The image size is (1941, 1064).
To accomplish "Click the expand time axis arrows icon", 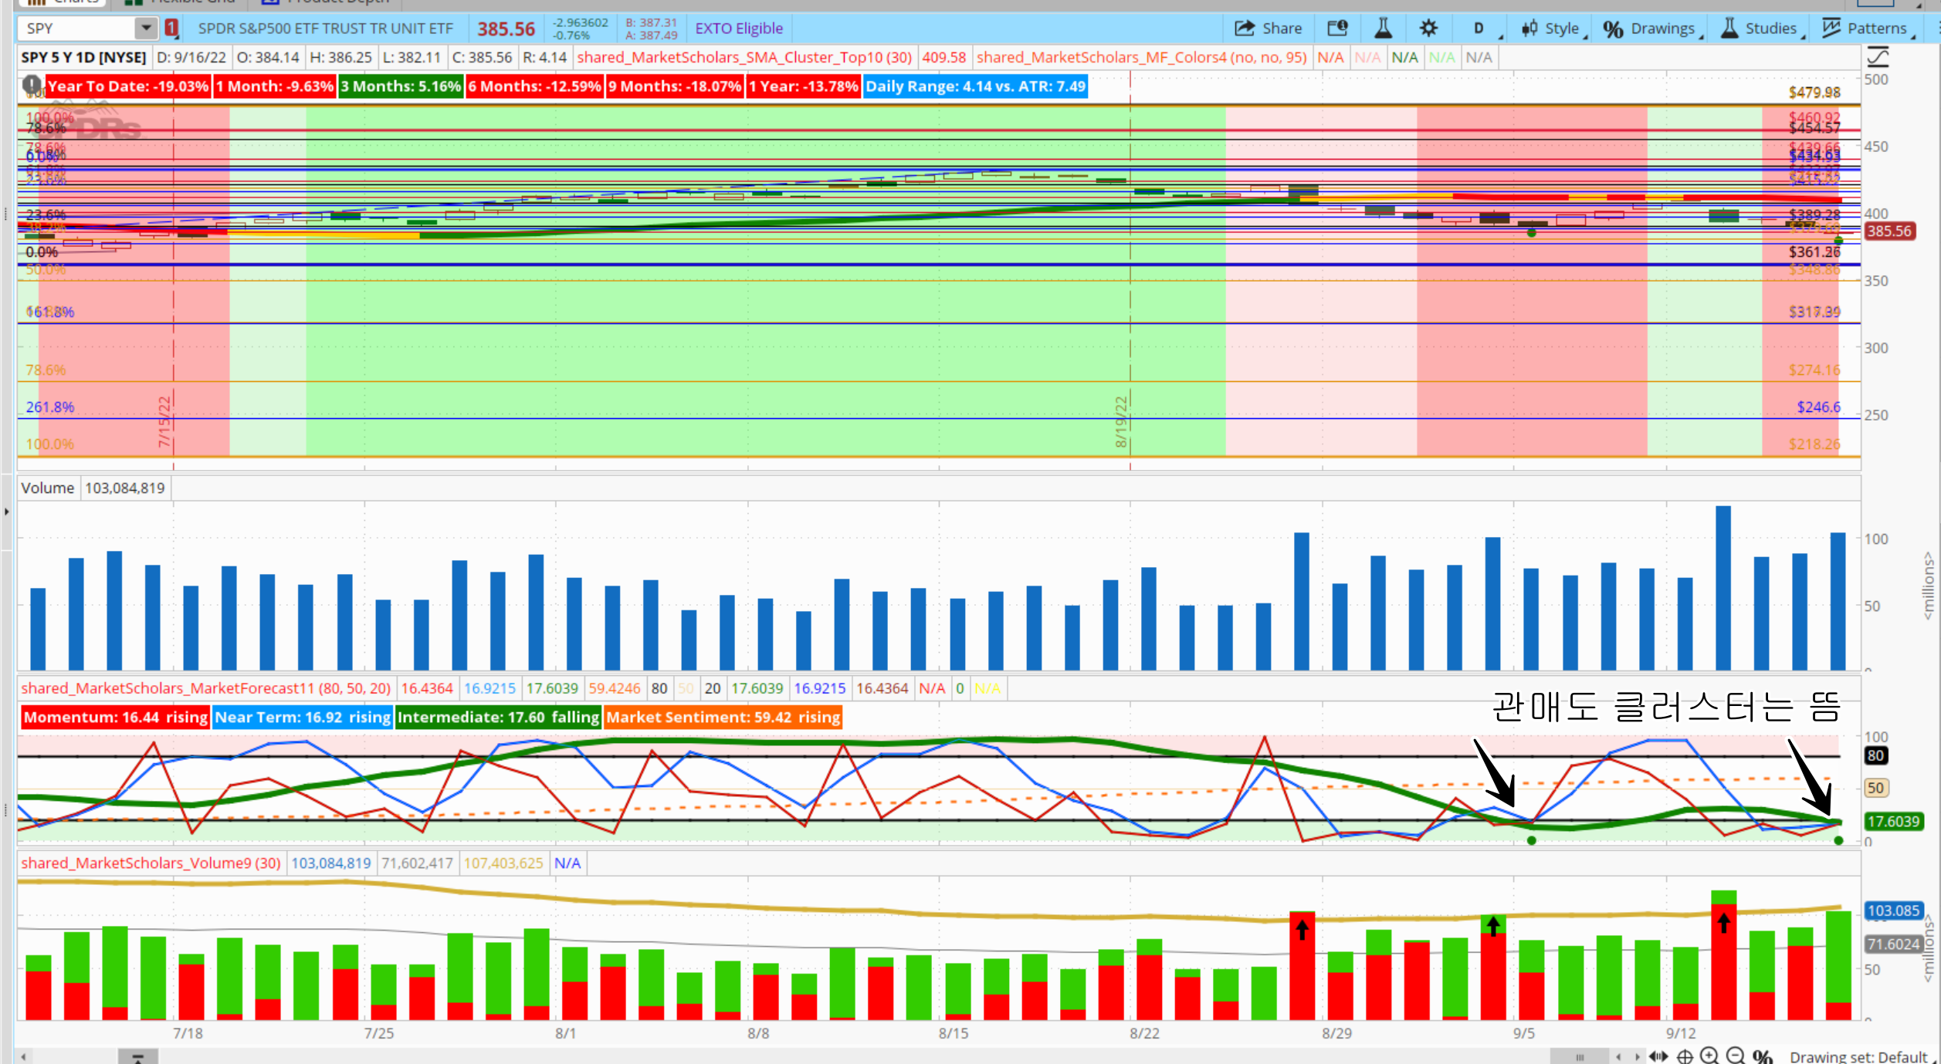I will pos(1658,1056).
